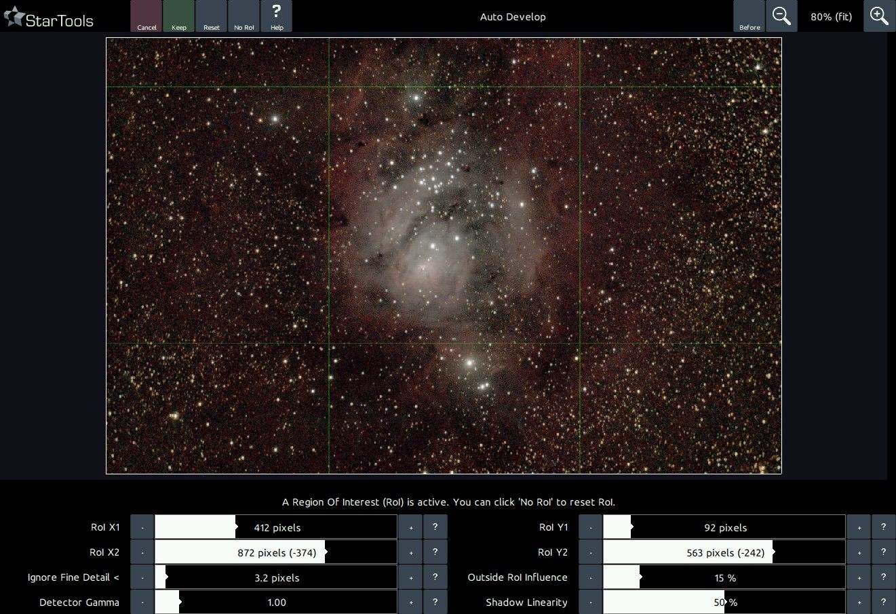The image size is (896, 614).
Task: Increase Ignore Fine Detail value
Action: (x=410, y=577)
